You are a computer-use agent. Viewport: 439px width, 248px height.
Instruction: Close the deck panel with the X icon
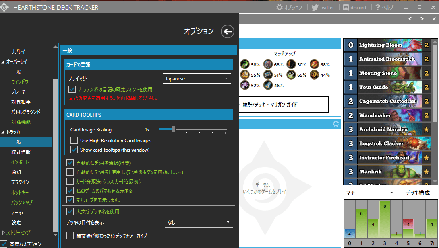(x=434, y=19)
